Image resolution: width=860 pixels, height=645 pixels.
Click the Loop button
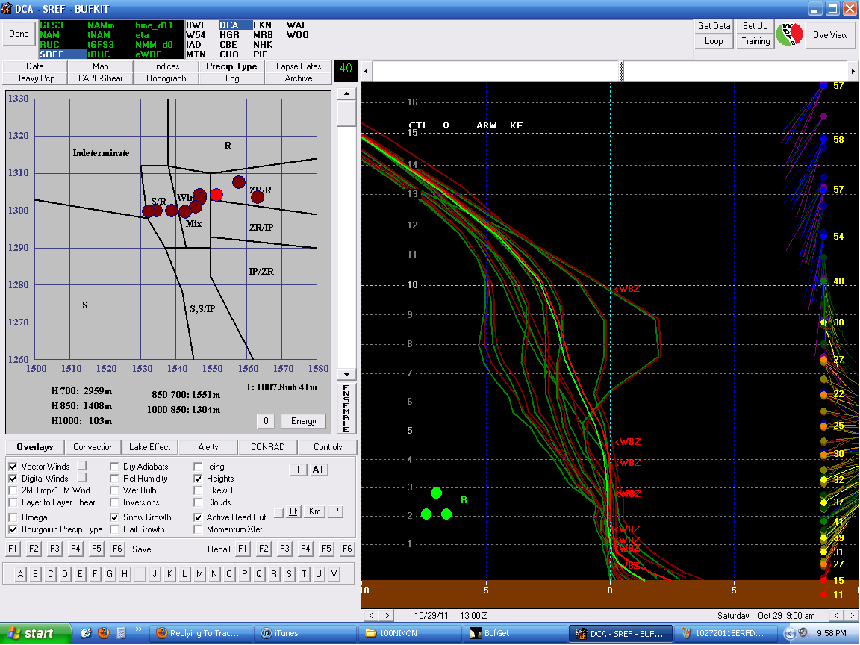point(714,41)
